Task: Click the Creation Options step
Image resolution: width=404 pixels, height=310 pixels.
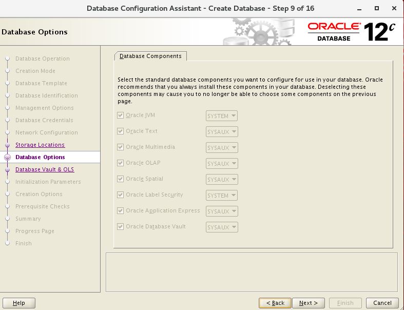Action: coord(39,195)
